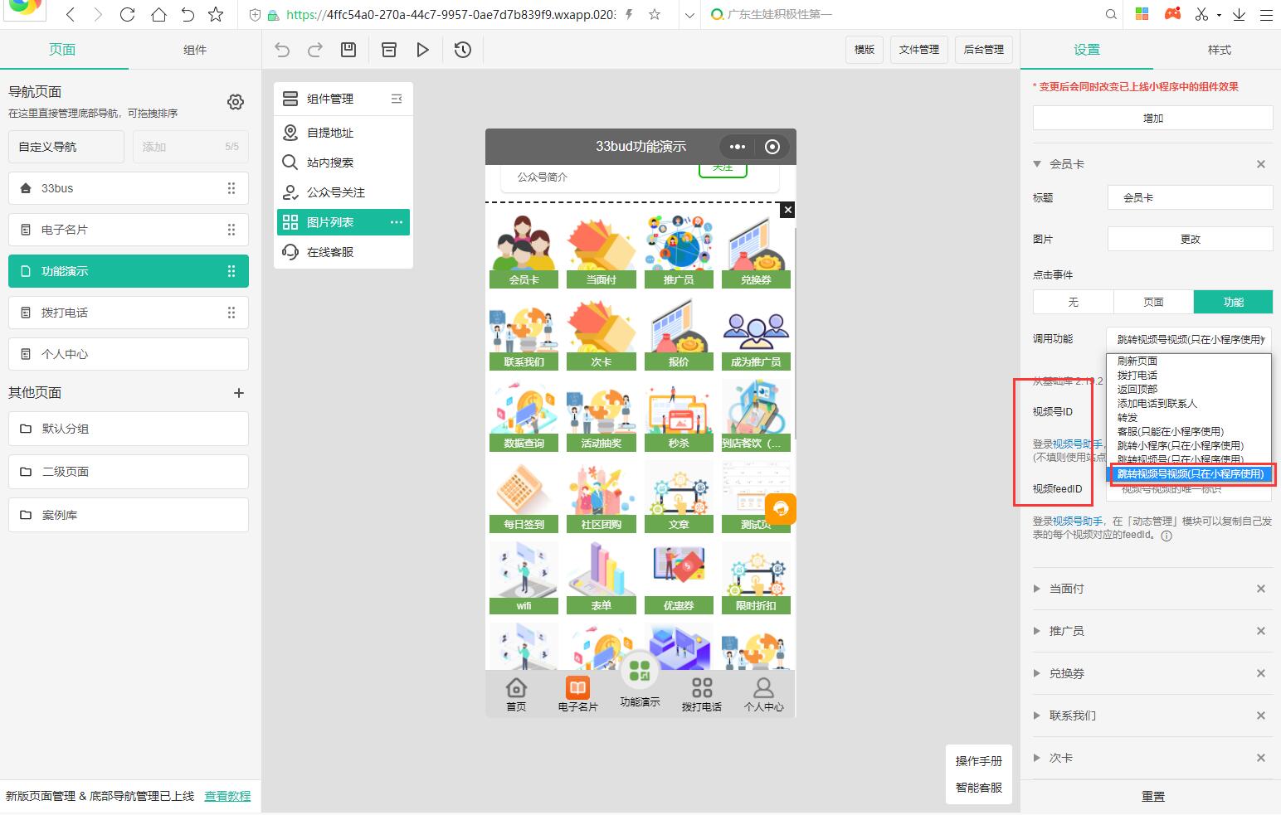Collapse the 会员卡 section
1281x815 pixels.
pos(1037,164)
